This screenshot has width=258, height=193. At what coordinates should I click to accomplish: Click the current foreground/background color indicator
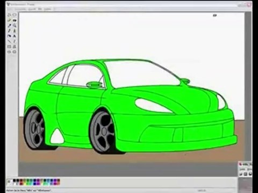pos(9,182)
